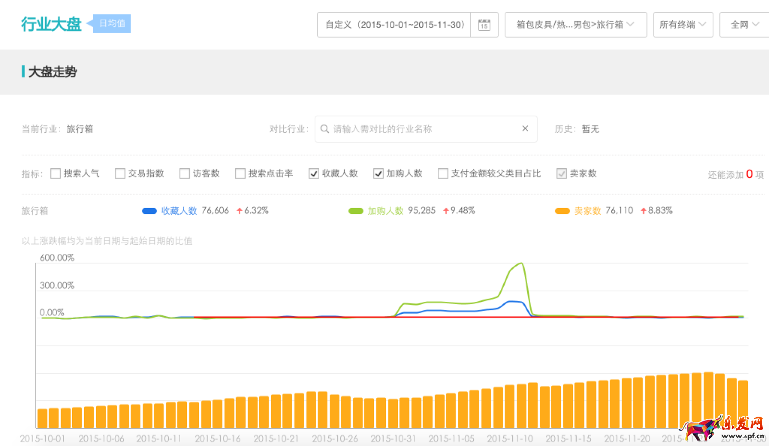
Task: Uncheck the 收藏人数 metric
Action: [314, 173]
